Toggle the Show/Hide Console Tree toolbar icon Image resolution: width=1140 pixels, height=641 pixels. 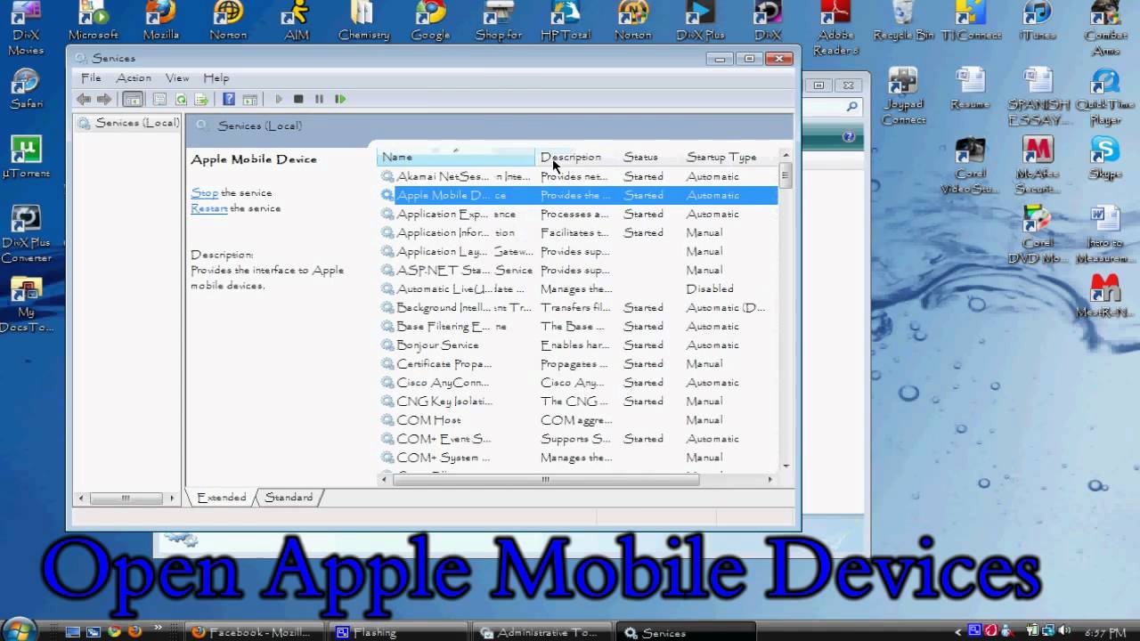(x=133, y=99)
